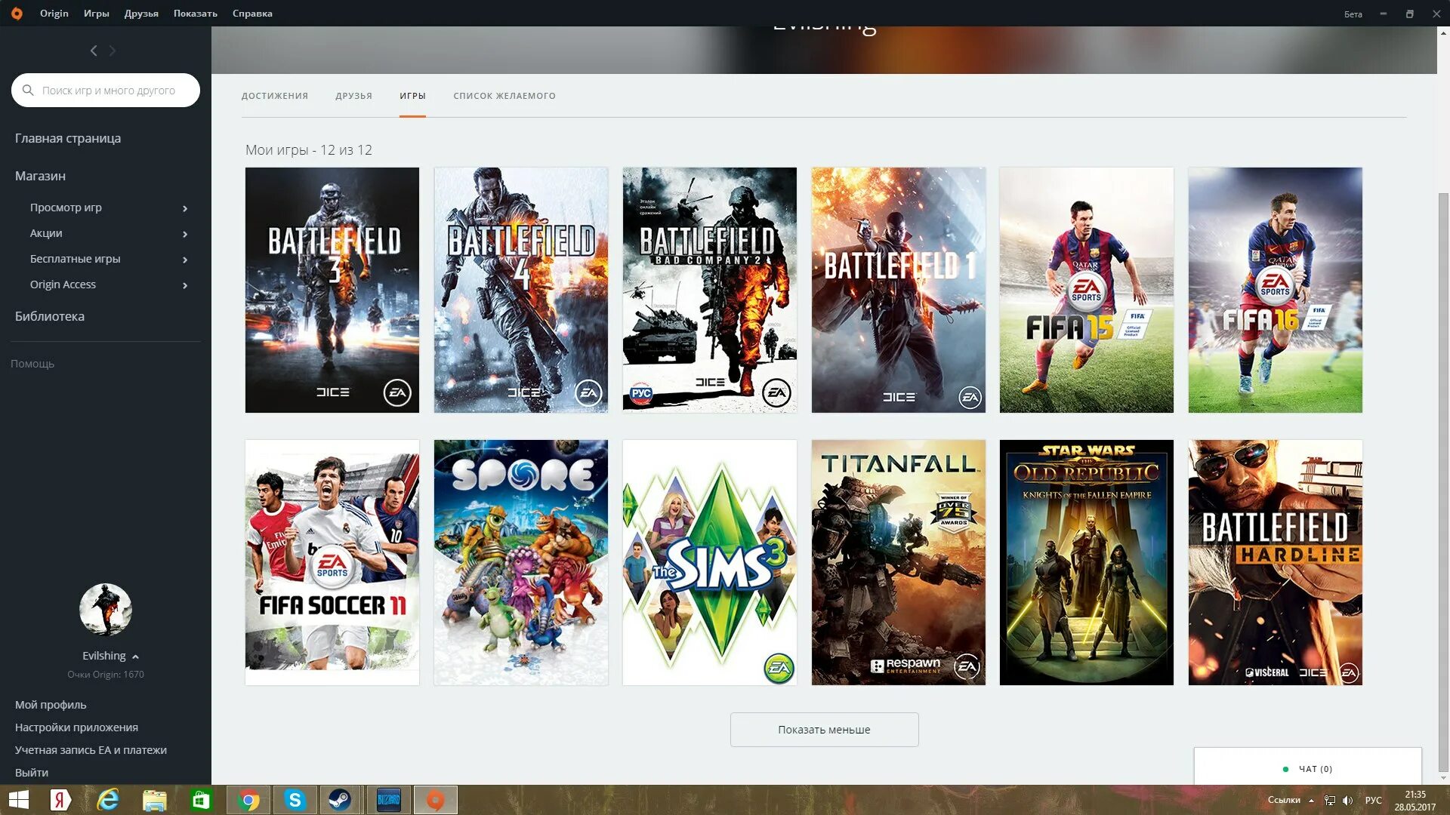This screenshot has height=815, width=1450.
Task: Click the Ссылки toolbar label
Action: pyautogui.click(x=1284, y=800)
